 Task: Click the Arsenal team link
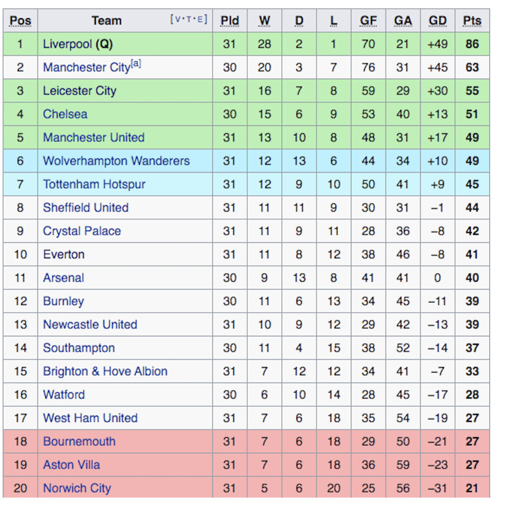point(63,278)
